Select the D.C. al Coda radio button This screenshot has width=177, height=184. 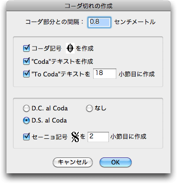tap(26, 109)
